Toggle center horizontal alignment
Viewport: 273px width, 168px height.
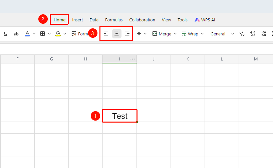pos(117,34)
